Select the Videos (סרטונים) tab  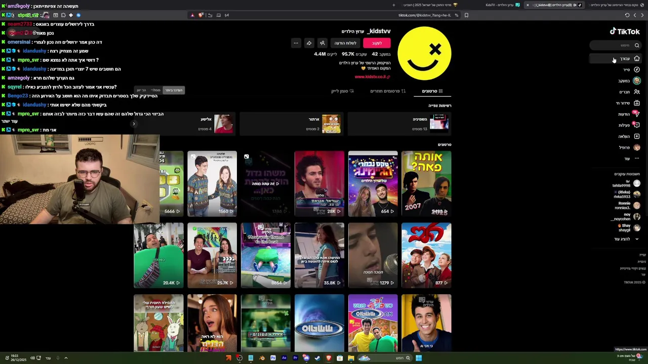pos(432,91)
